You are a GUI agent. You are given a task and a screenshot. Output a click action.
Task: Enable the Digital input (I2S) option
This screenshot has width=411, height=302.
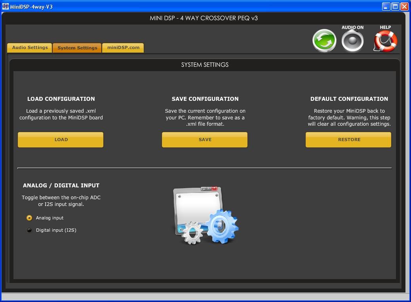coord(29,230)
